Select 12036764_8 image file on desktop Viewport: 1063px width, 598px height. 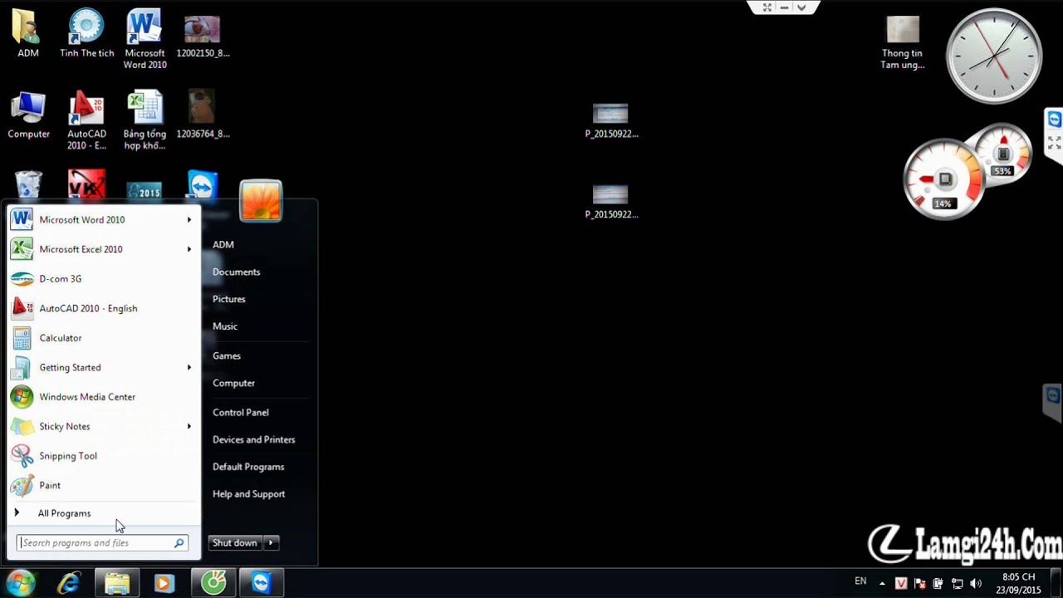[x=203, y=115]
